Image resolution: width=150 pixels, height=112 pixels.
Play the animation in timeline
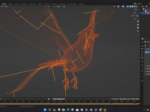click(x=60, y=99)
